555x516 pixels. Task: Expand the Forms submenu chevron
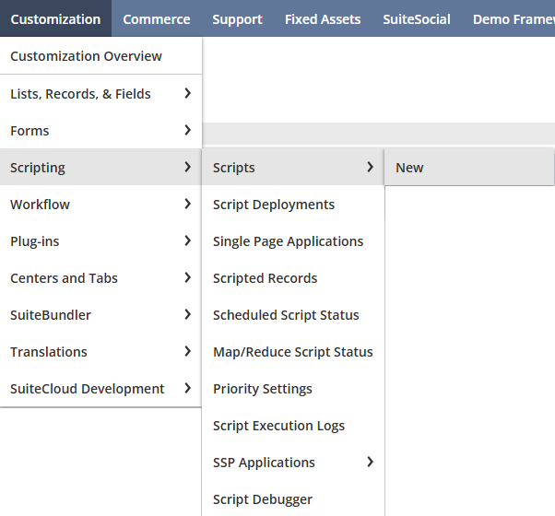coord(188,130)
